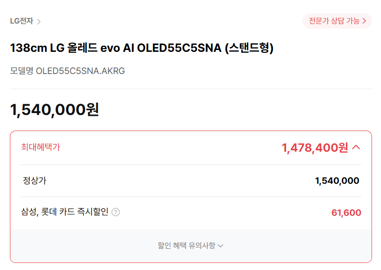Click the question mark help icon
The width and height of the screenshot is (381, 270).
click(116, 212)
